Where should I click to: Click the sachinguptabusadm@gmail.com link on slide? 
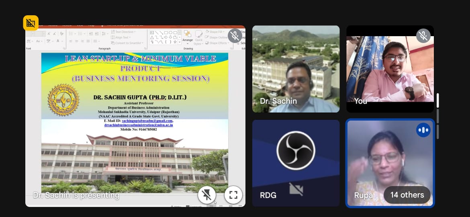point(147,121)
